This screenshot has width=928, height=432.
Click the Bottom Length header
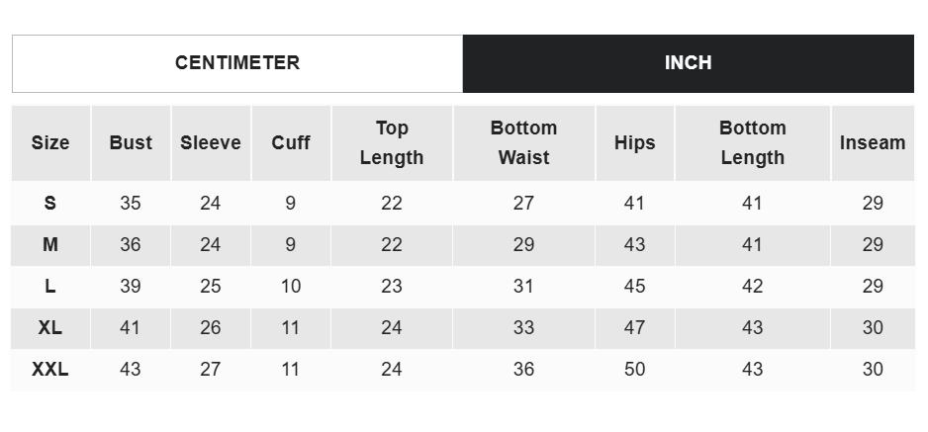click(752, 143)
